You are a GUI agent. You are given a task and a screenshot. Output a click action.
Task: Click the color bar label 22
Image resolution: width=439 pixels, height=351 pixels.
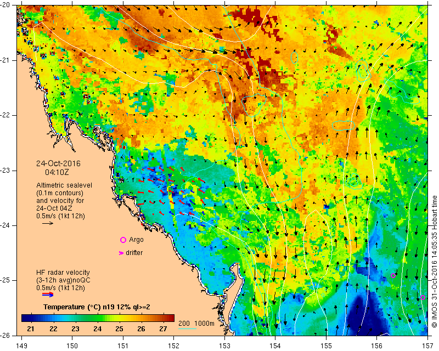click(x=53, y=329)
